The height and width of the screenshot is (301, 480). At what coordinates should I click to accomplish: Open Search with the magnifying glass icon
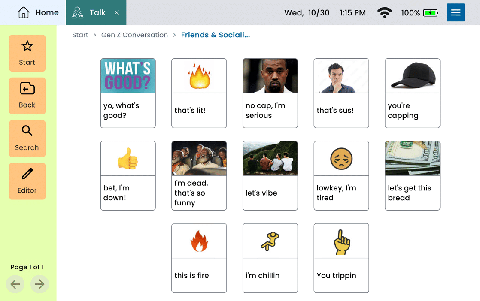point(27,131)
